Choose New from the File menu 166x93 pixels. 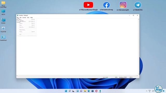pos(27,20)
